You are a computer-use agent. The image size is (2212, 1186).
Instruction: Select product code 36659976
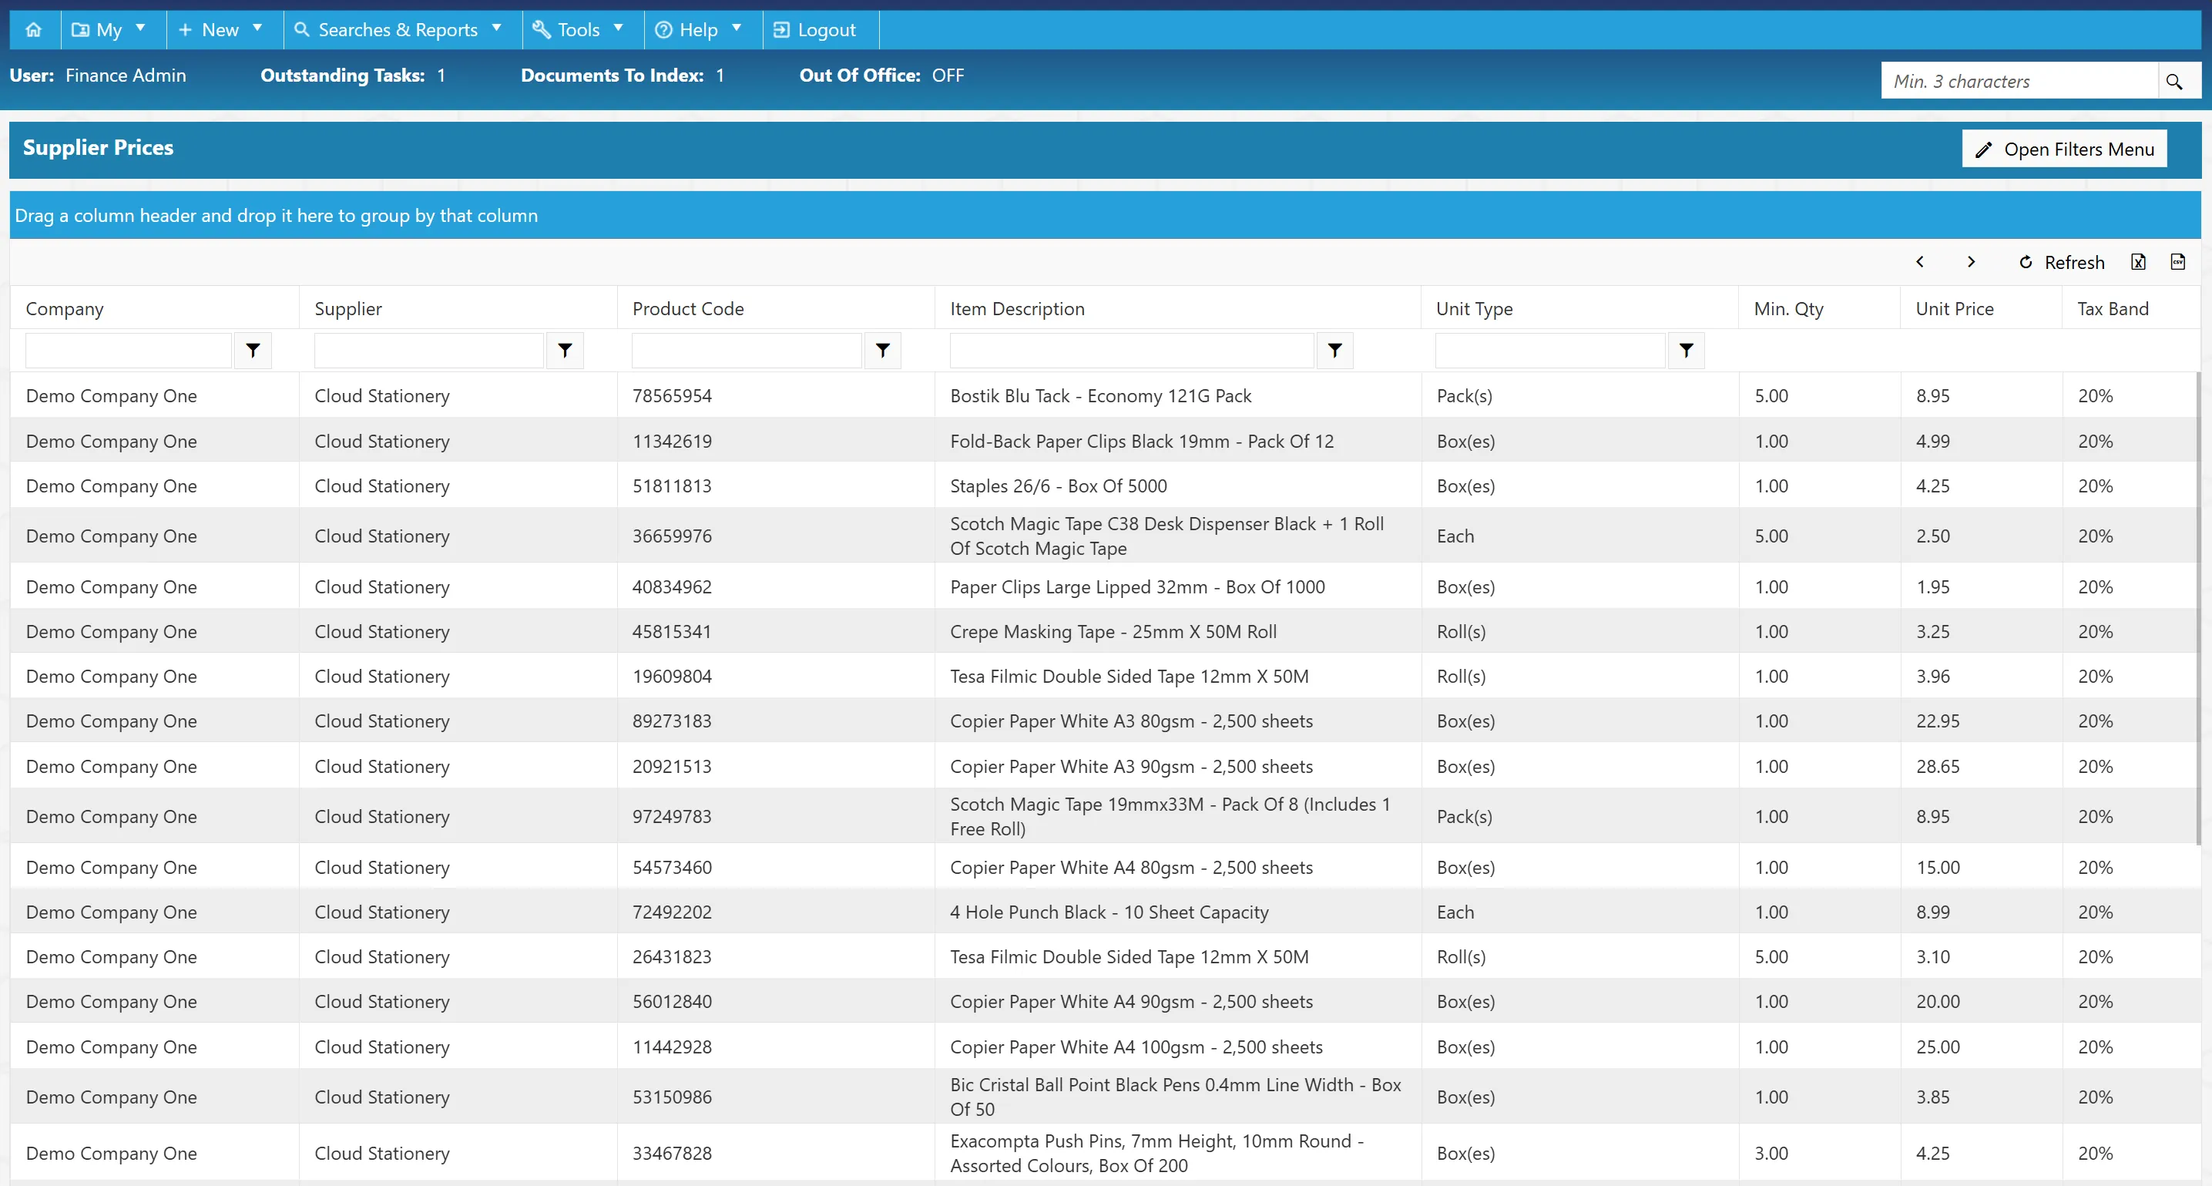[x=673, y=536]
